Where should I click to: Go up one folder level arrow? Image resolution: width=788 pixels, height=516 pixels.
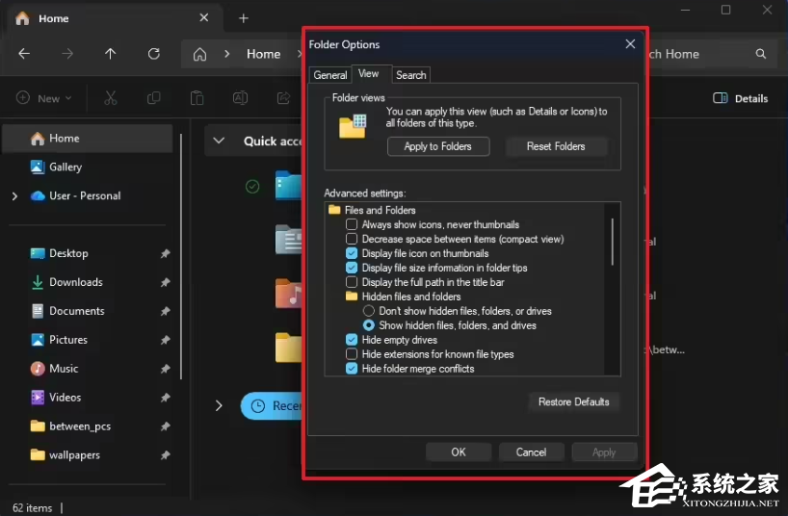111,54
